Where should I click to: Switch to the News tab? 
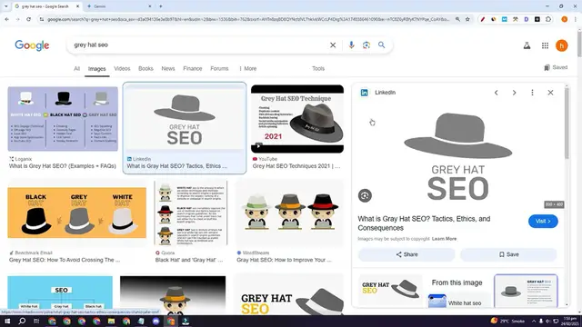coord(167,69)
